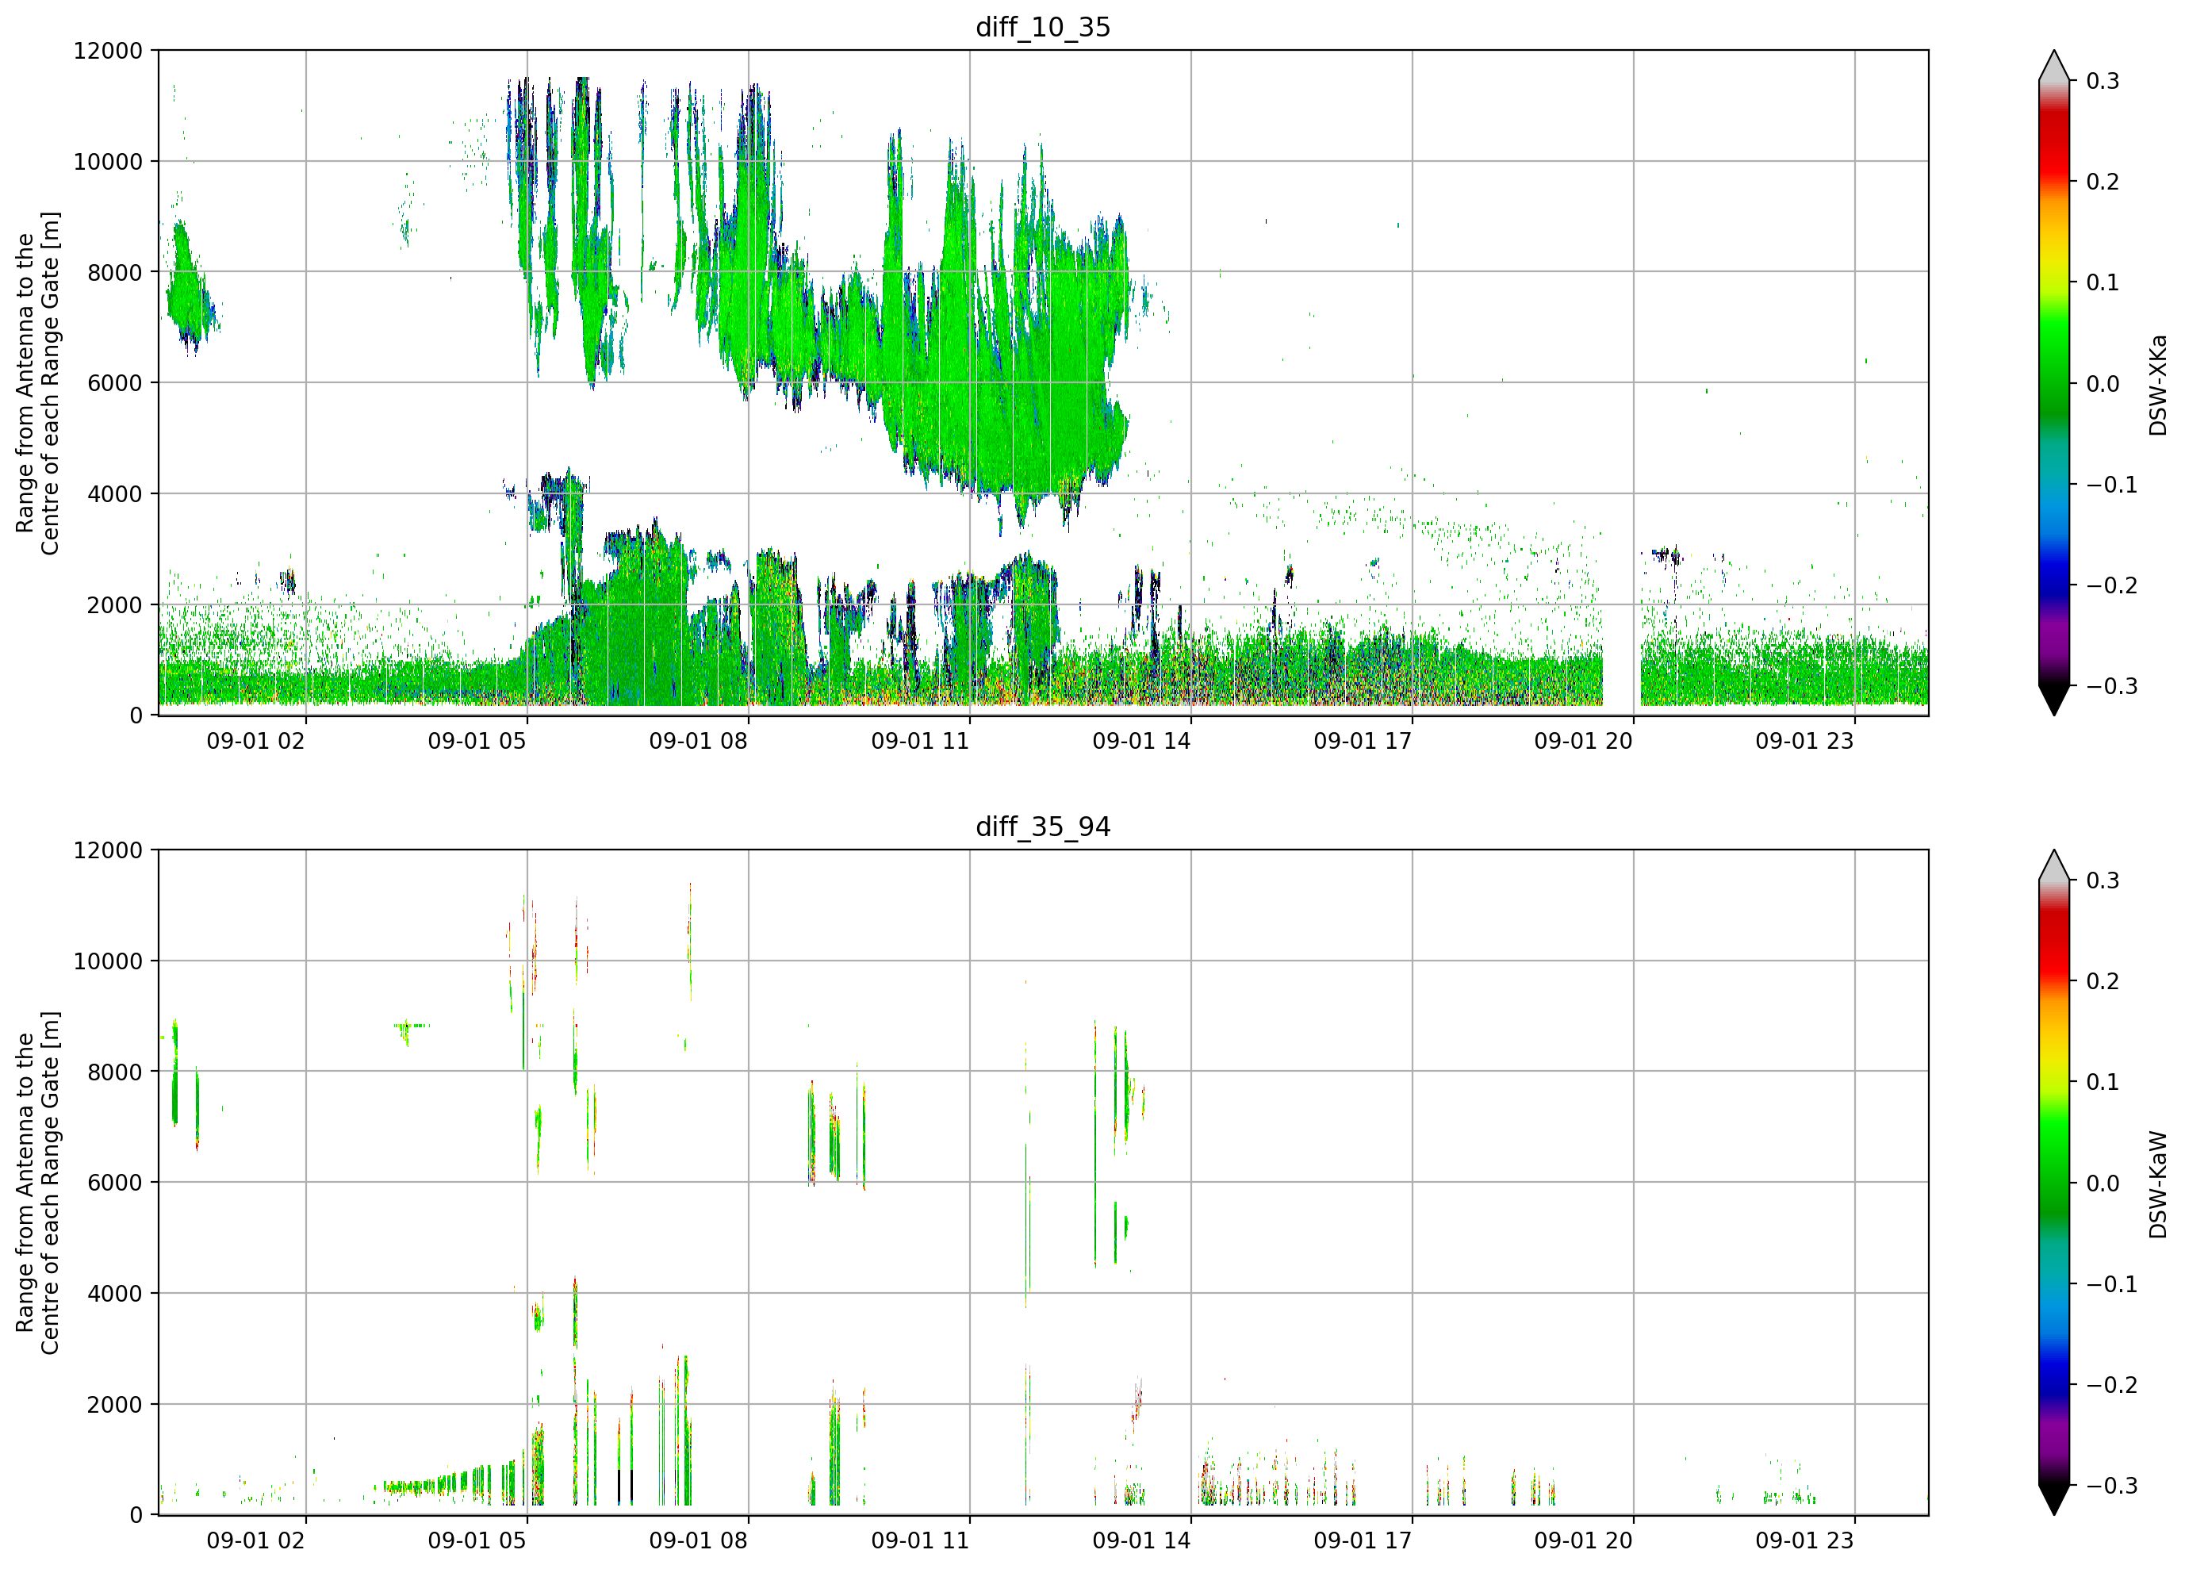Click '09-01 20' tick label under diff_35_94

(x=1584, y=1541)
